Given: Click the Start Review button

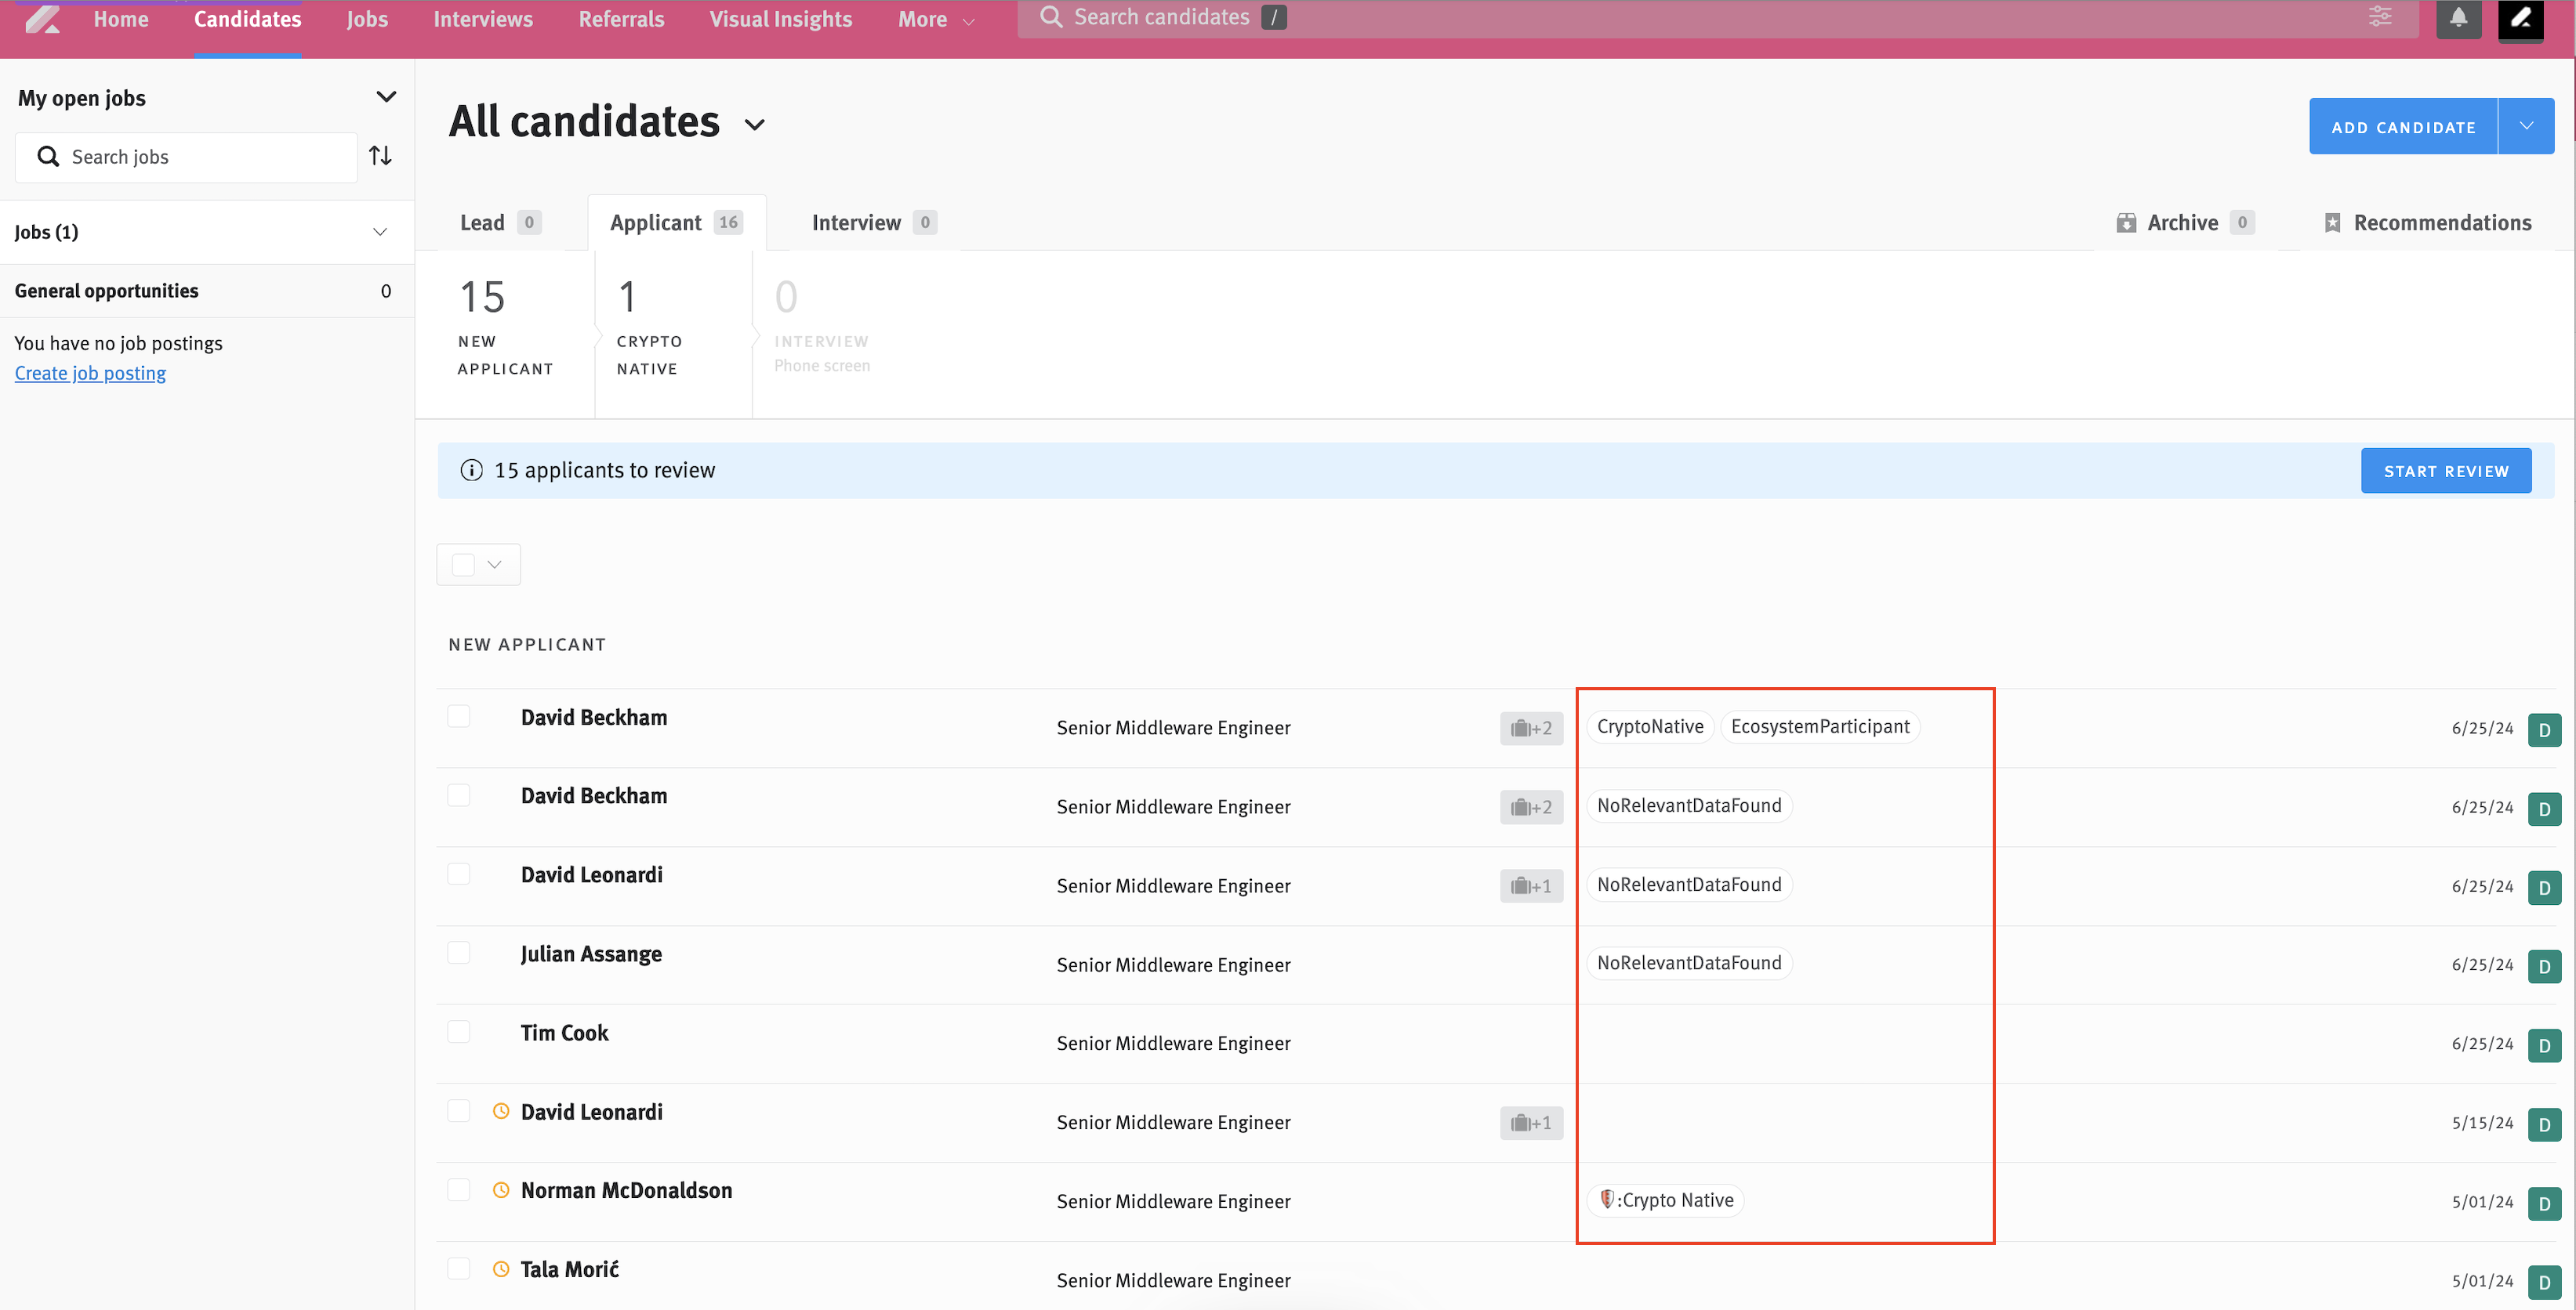Looking at the screenshot, I should pos(2446,471).
